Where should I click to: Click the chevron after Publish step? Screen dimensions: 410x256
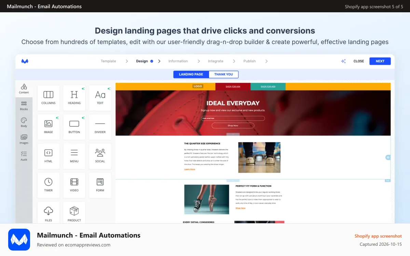[266, 61]
